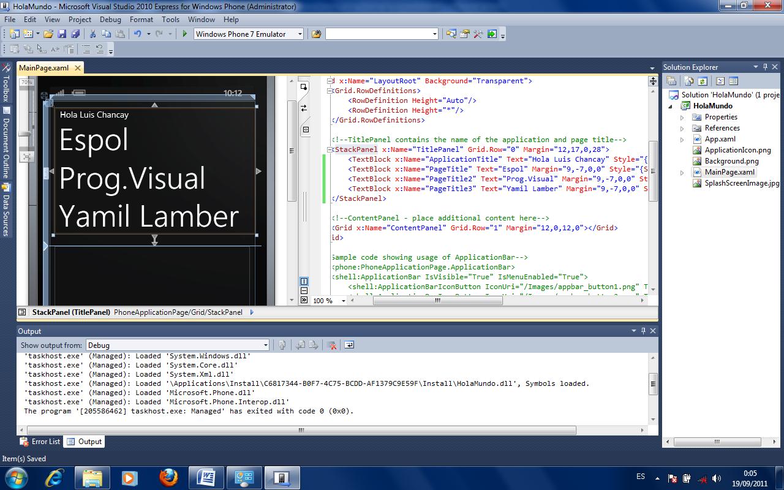Image resolution: width=784 pixels, height=490 pixels.
Task: Toggle word wrap in Output pane
Action: click(x=349, y=345)
